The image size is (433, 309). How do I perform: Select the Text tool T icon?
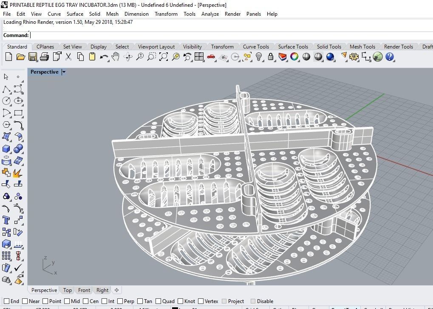pyautogui.click(x=6, y=220)
